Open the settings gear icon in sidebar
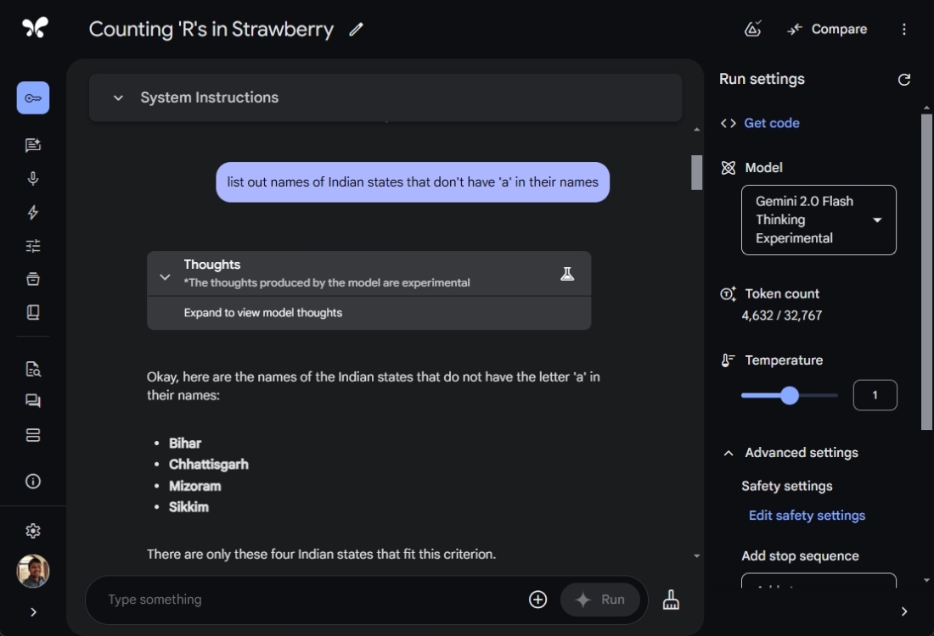Viewport: 934px width, 636px height. tap(33, 531)
